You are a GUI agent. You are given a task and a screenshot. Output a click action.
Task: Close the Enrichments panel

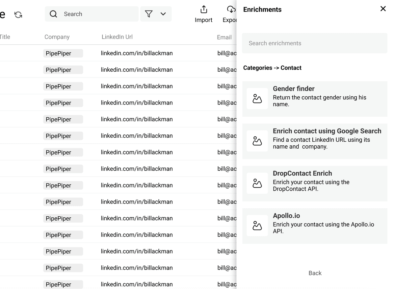[x=383, y=9]
